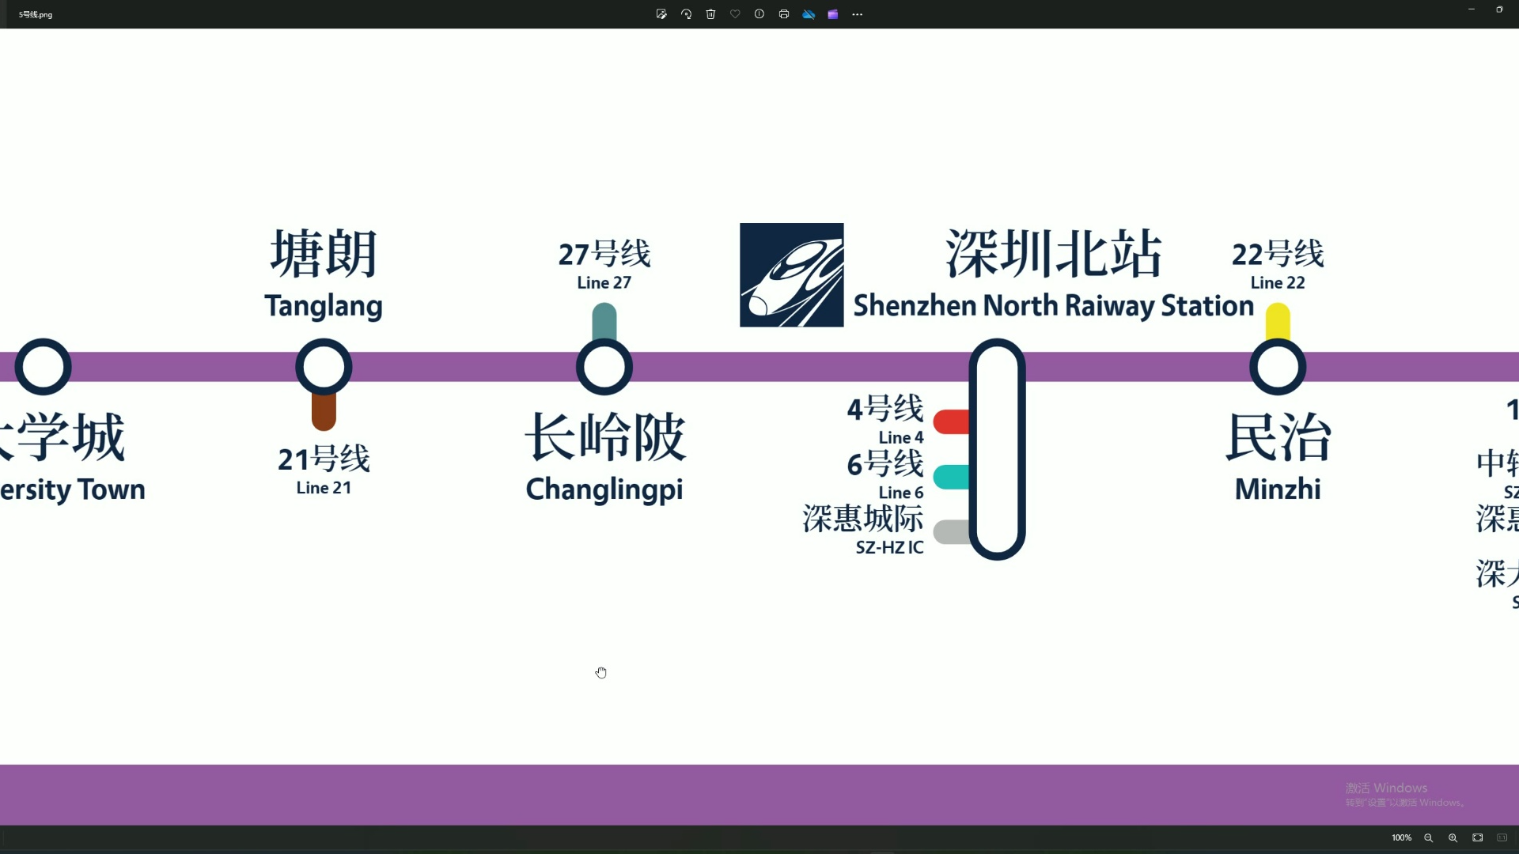The image size is (1519, 854).
Task: Click the Tanglang station circle marker
Action: click(324, 367)
